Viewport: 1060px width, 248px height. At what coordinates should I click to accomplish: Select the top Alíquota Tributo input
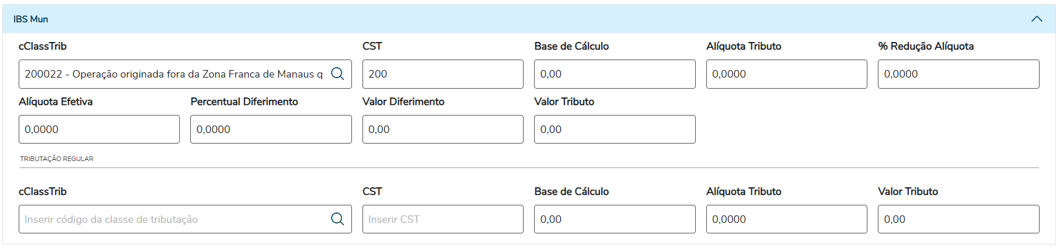click(x=786, y=74)
